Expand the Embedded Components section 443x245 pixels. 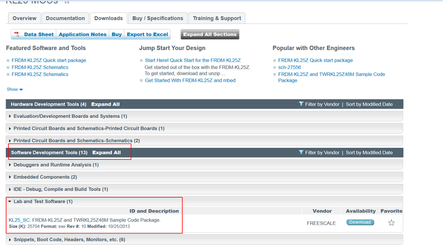[x=45, y=177]
